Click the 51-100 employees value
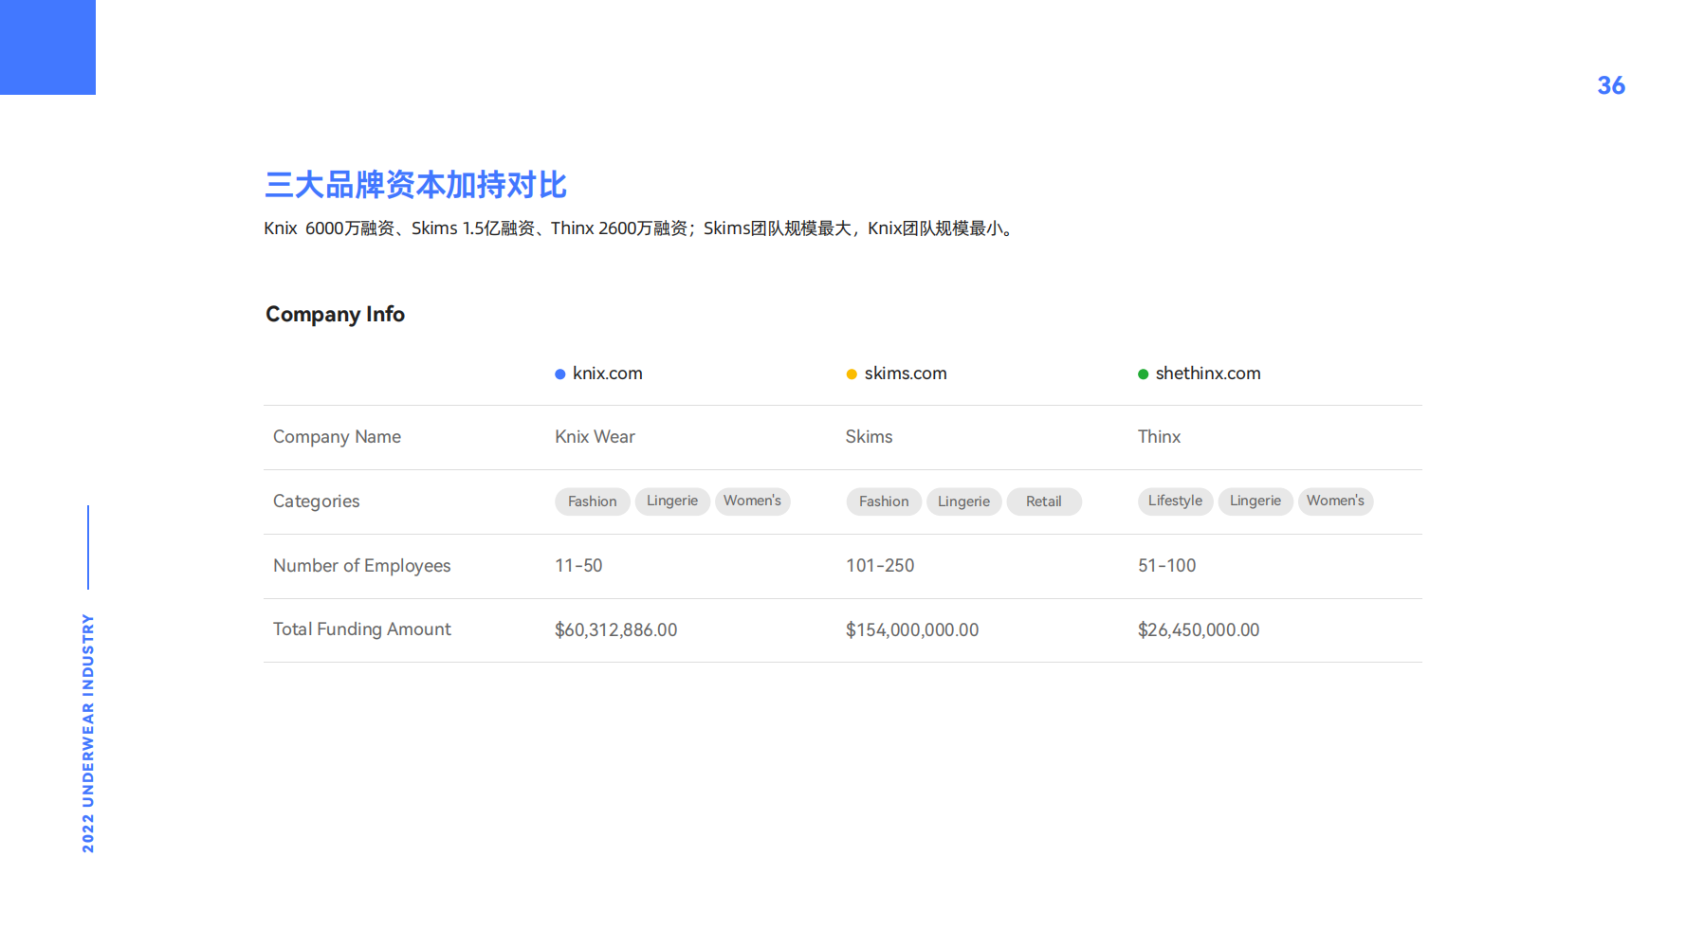The image size is (1686, 948). pos(1167,566)
